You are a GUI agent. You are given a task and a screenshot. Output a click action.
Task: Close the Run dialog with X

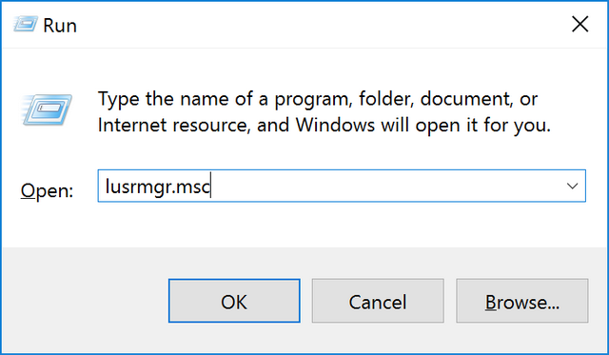click(x=580, y=25)
